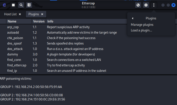
Task: Click the stop MITM circle icon
Action: [146, 5]
